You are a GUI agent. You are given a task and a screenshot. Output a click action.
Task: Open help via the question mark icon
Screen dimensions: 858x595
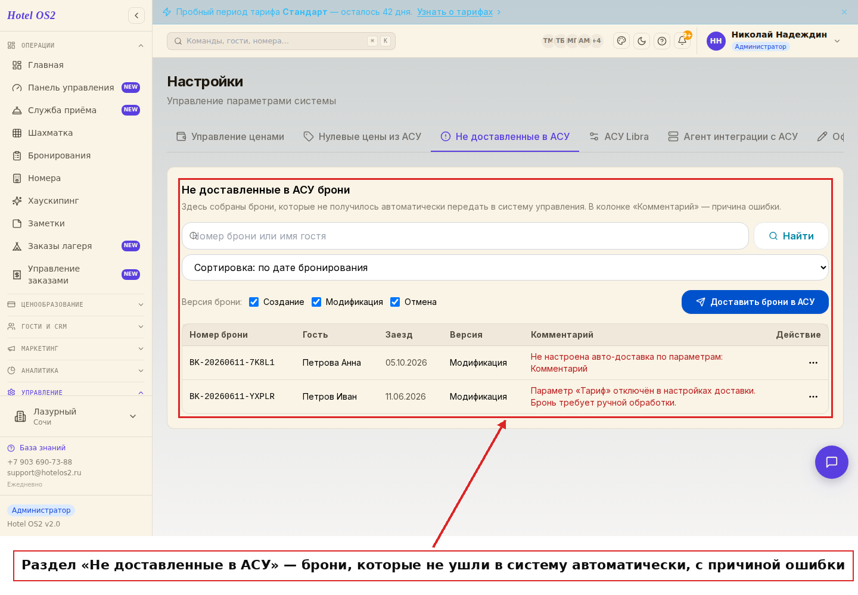point(662,41)
